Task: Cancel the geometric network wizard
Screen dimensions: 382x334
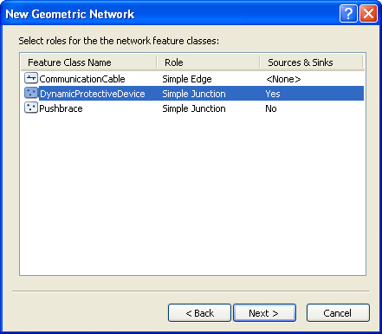Action: pos(338,312)
